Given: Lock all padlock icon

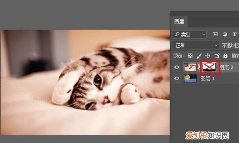Looking at the screenshot, I should 225,56.
